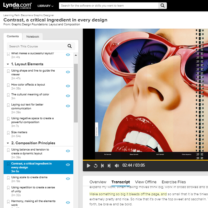Open Using scale to create drama video
This screenshot has width=208, height=208.
29,177
